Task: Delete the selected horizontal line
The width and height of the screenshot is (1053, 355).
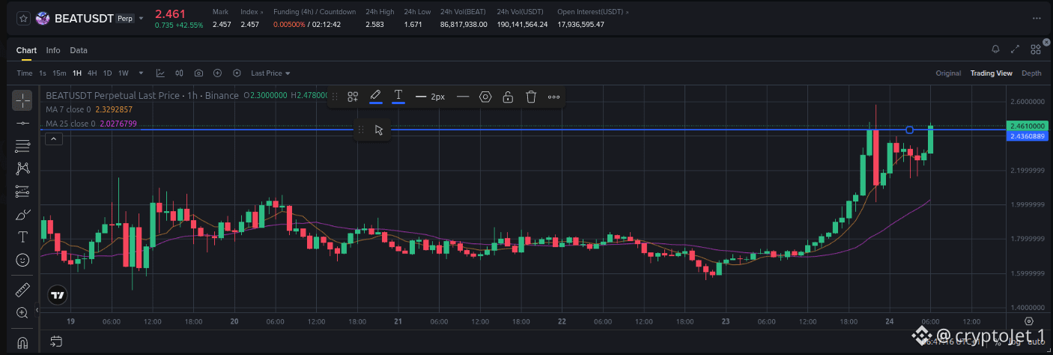Action: (x=531, y=97)
